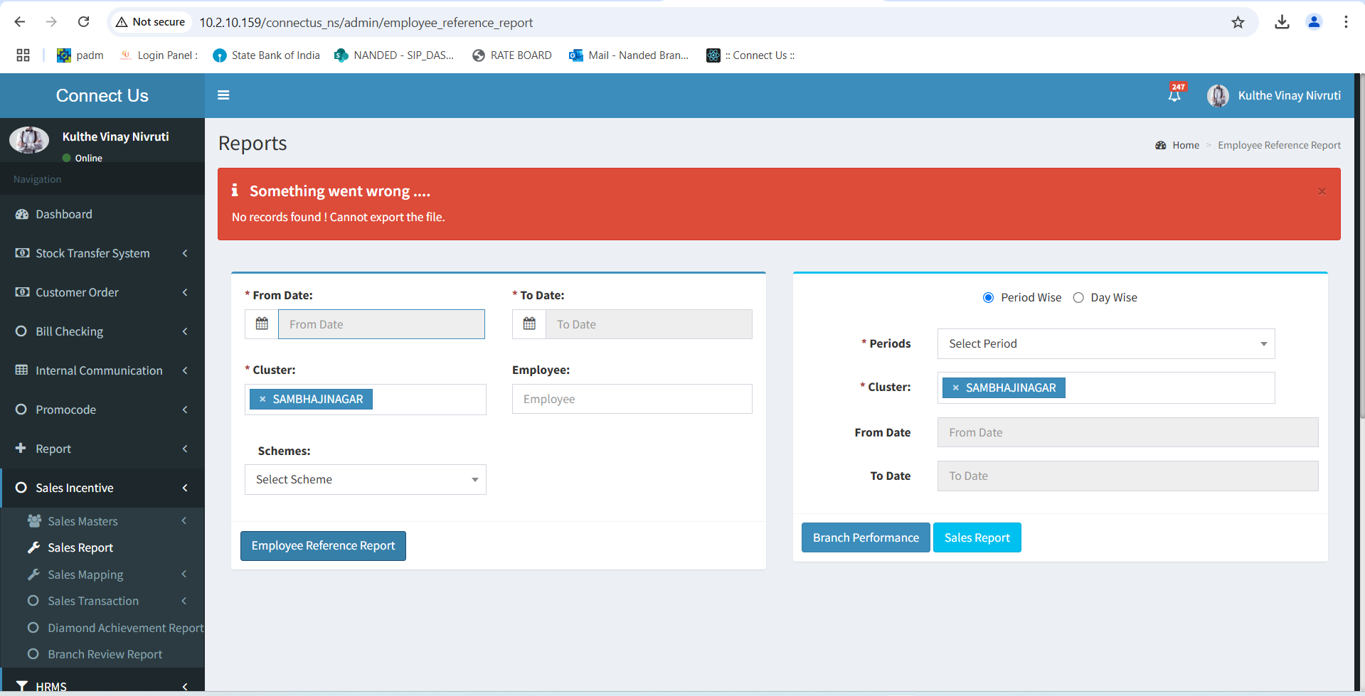Remove SAMBHAJINAGAR tag in left Cluster field

[262, 400]
